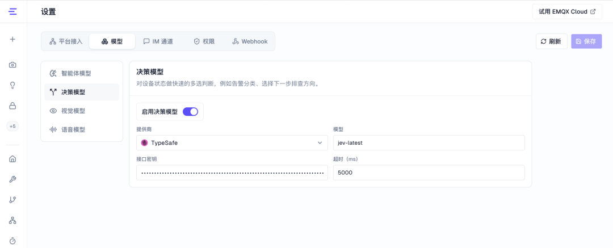The height and width of the screenshot is (248, 613).
Task: Click the 保存 save button
Action: tap(586, 41)
